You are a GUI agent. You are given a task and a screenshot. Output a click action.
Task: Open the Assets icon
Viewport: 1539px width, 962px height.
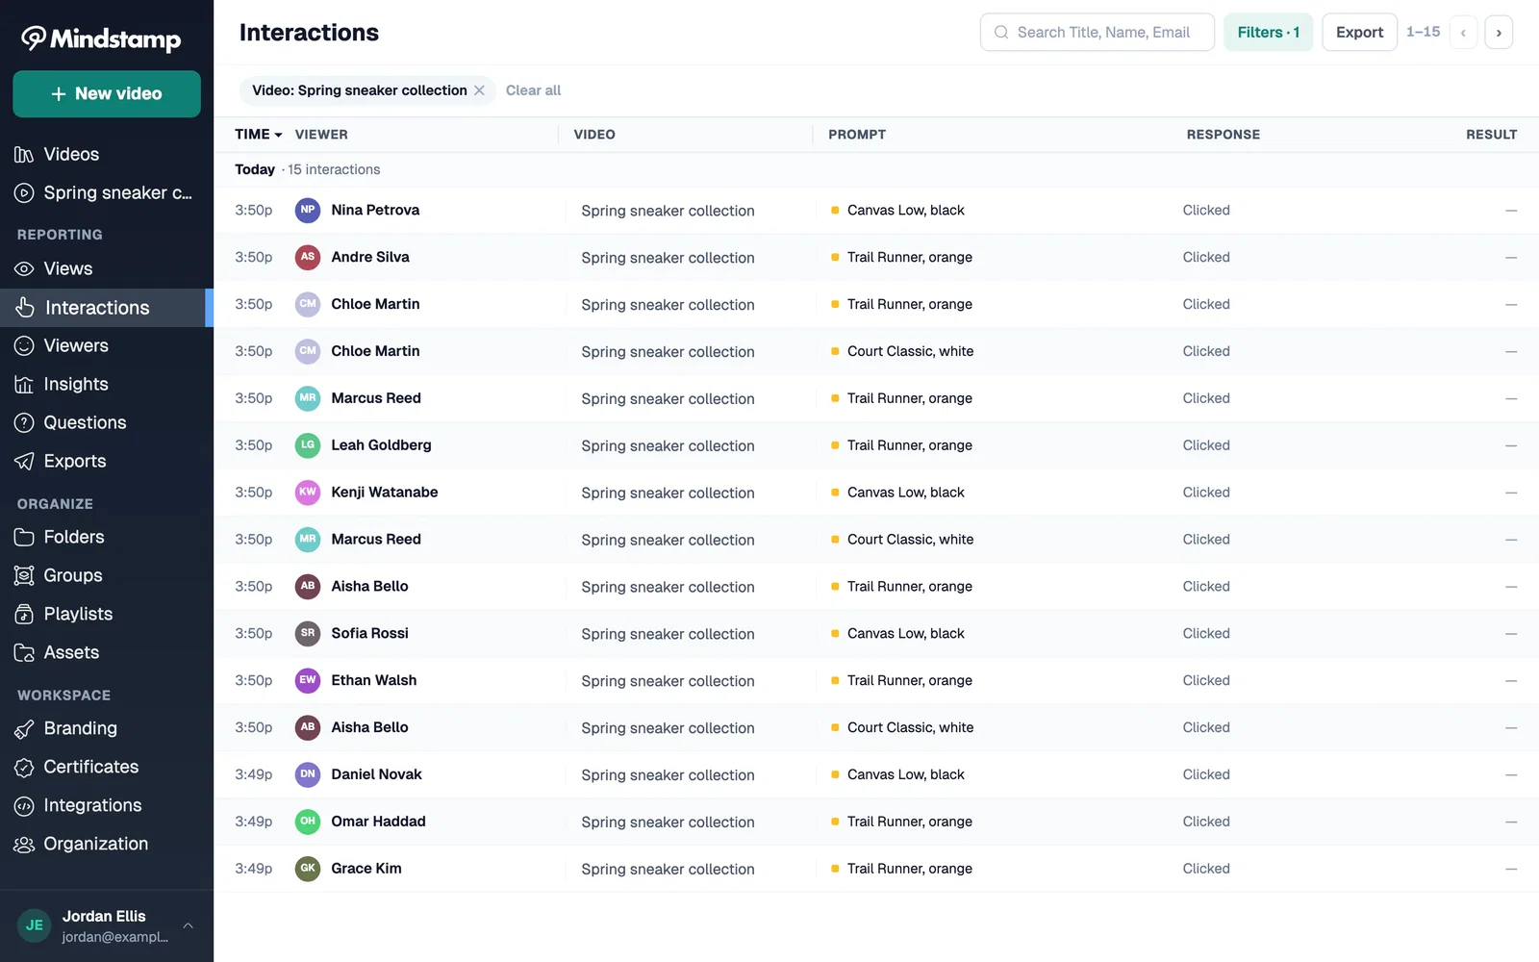click(x=24, y=653)
